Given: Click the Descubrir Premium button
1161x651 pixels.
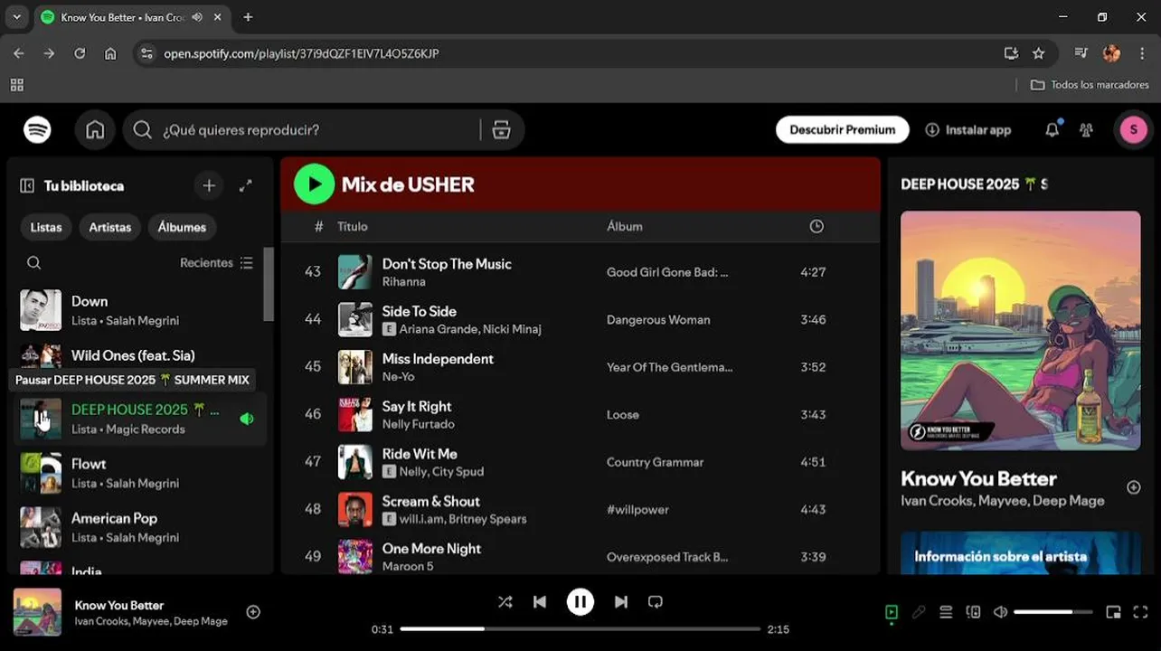Looking at the screenshot, I should (842, 129).
